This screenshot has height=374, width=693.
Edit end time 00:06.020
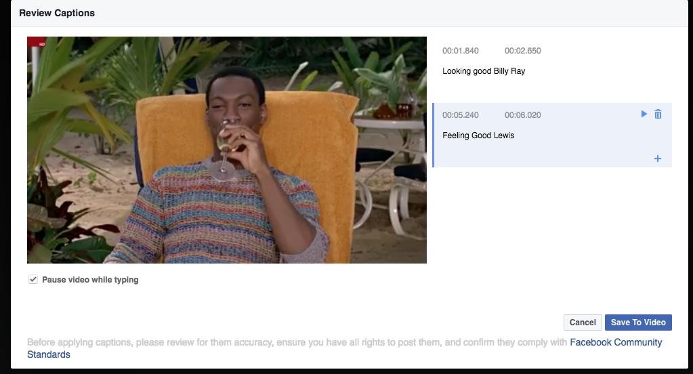pyautogui.click(x=523, y=115)
